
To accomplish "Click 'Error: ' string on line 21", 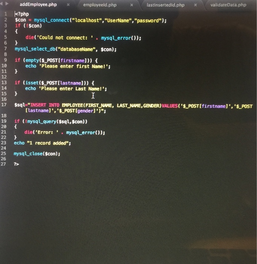I will (47, 132).
